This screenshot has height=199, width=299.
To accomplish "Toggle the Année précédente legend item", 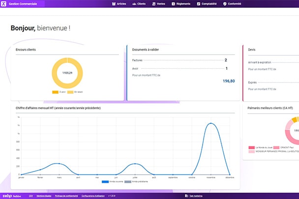I will pos(136,182).
